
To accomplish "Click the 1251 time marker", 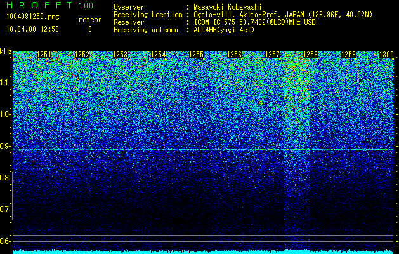I will pyautogui.click(x=44, y=55).
